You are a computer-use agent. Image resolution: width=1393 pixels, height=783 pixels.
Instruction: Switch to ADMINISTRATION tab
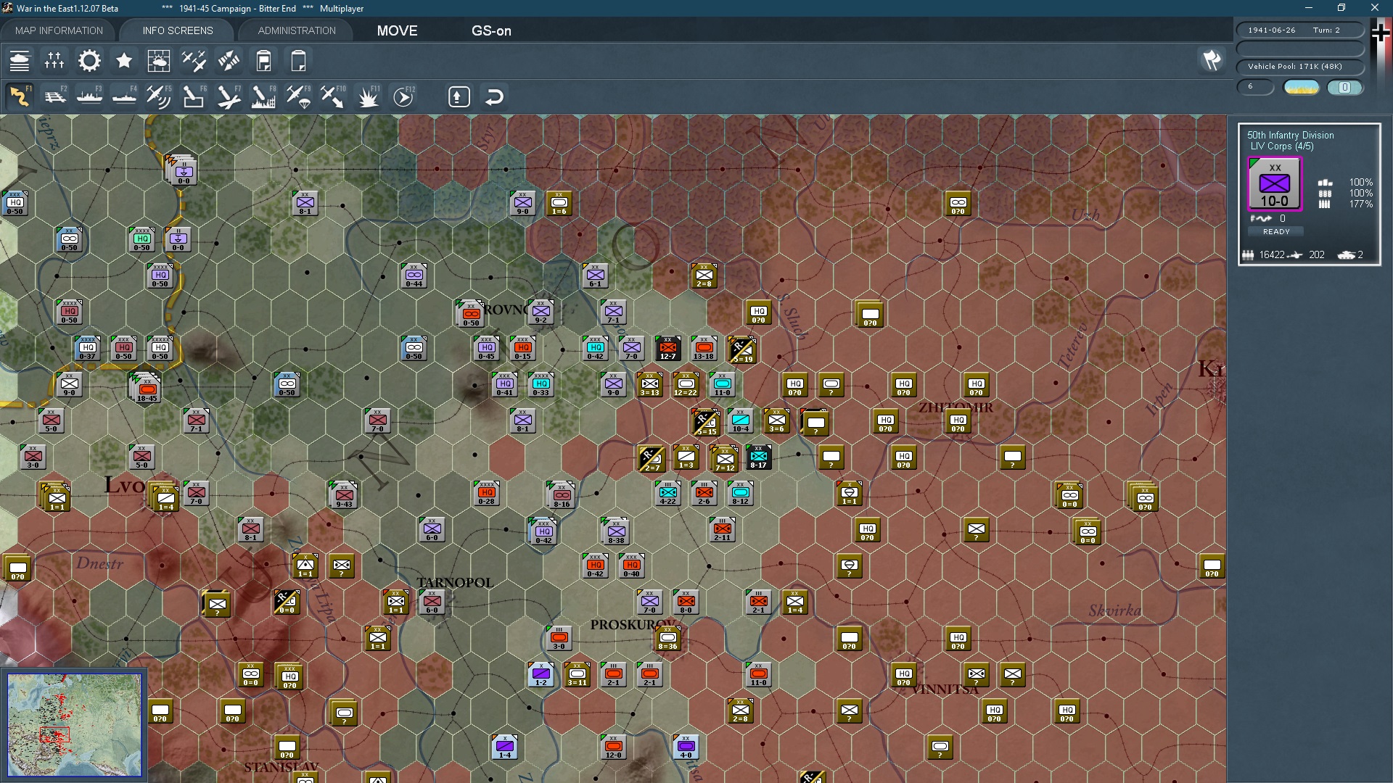[297, 30]
